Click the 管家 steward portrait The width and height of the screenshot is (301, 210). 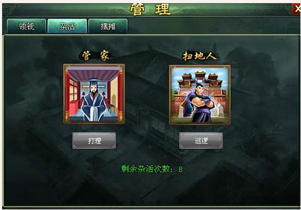[x=94, y=94]
